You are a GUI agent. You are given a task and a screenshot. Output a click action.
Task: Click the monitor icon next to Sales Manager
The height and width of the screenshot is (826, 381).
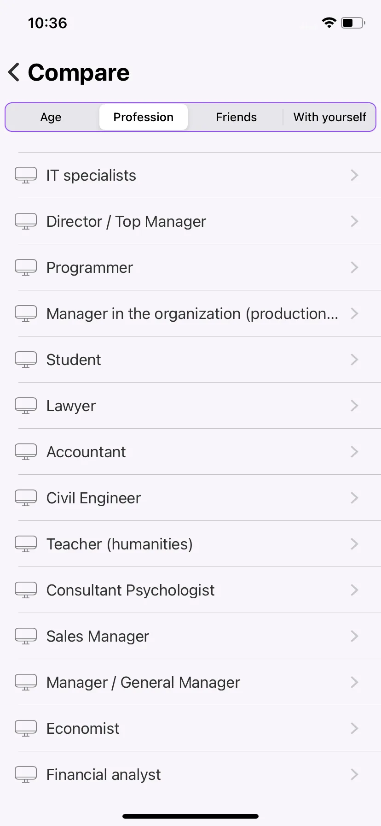(x=26, y=636)
